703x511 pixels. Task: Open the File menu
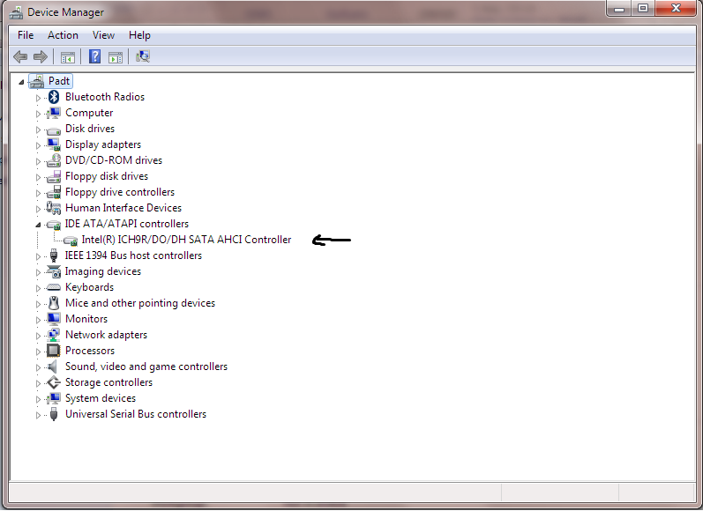coord(26,35)
